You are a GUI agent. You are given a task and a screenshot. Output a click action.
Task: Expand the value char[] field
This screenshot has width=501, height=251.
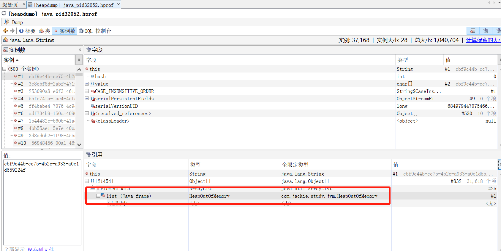point(87,84)
